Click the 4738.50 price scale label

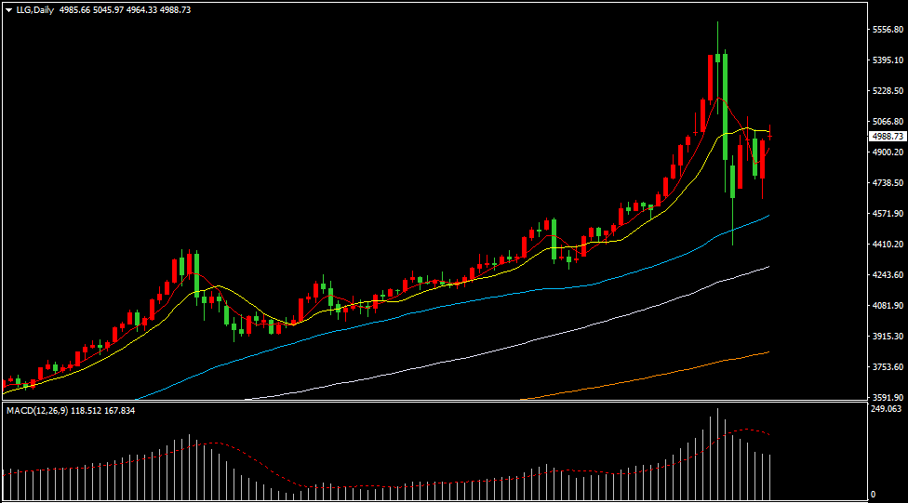coord(888,183)
